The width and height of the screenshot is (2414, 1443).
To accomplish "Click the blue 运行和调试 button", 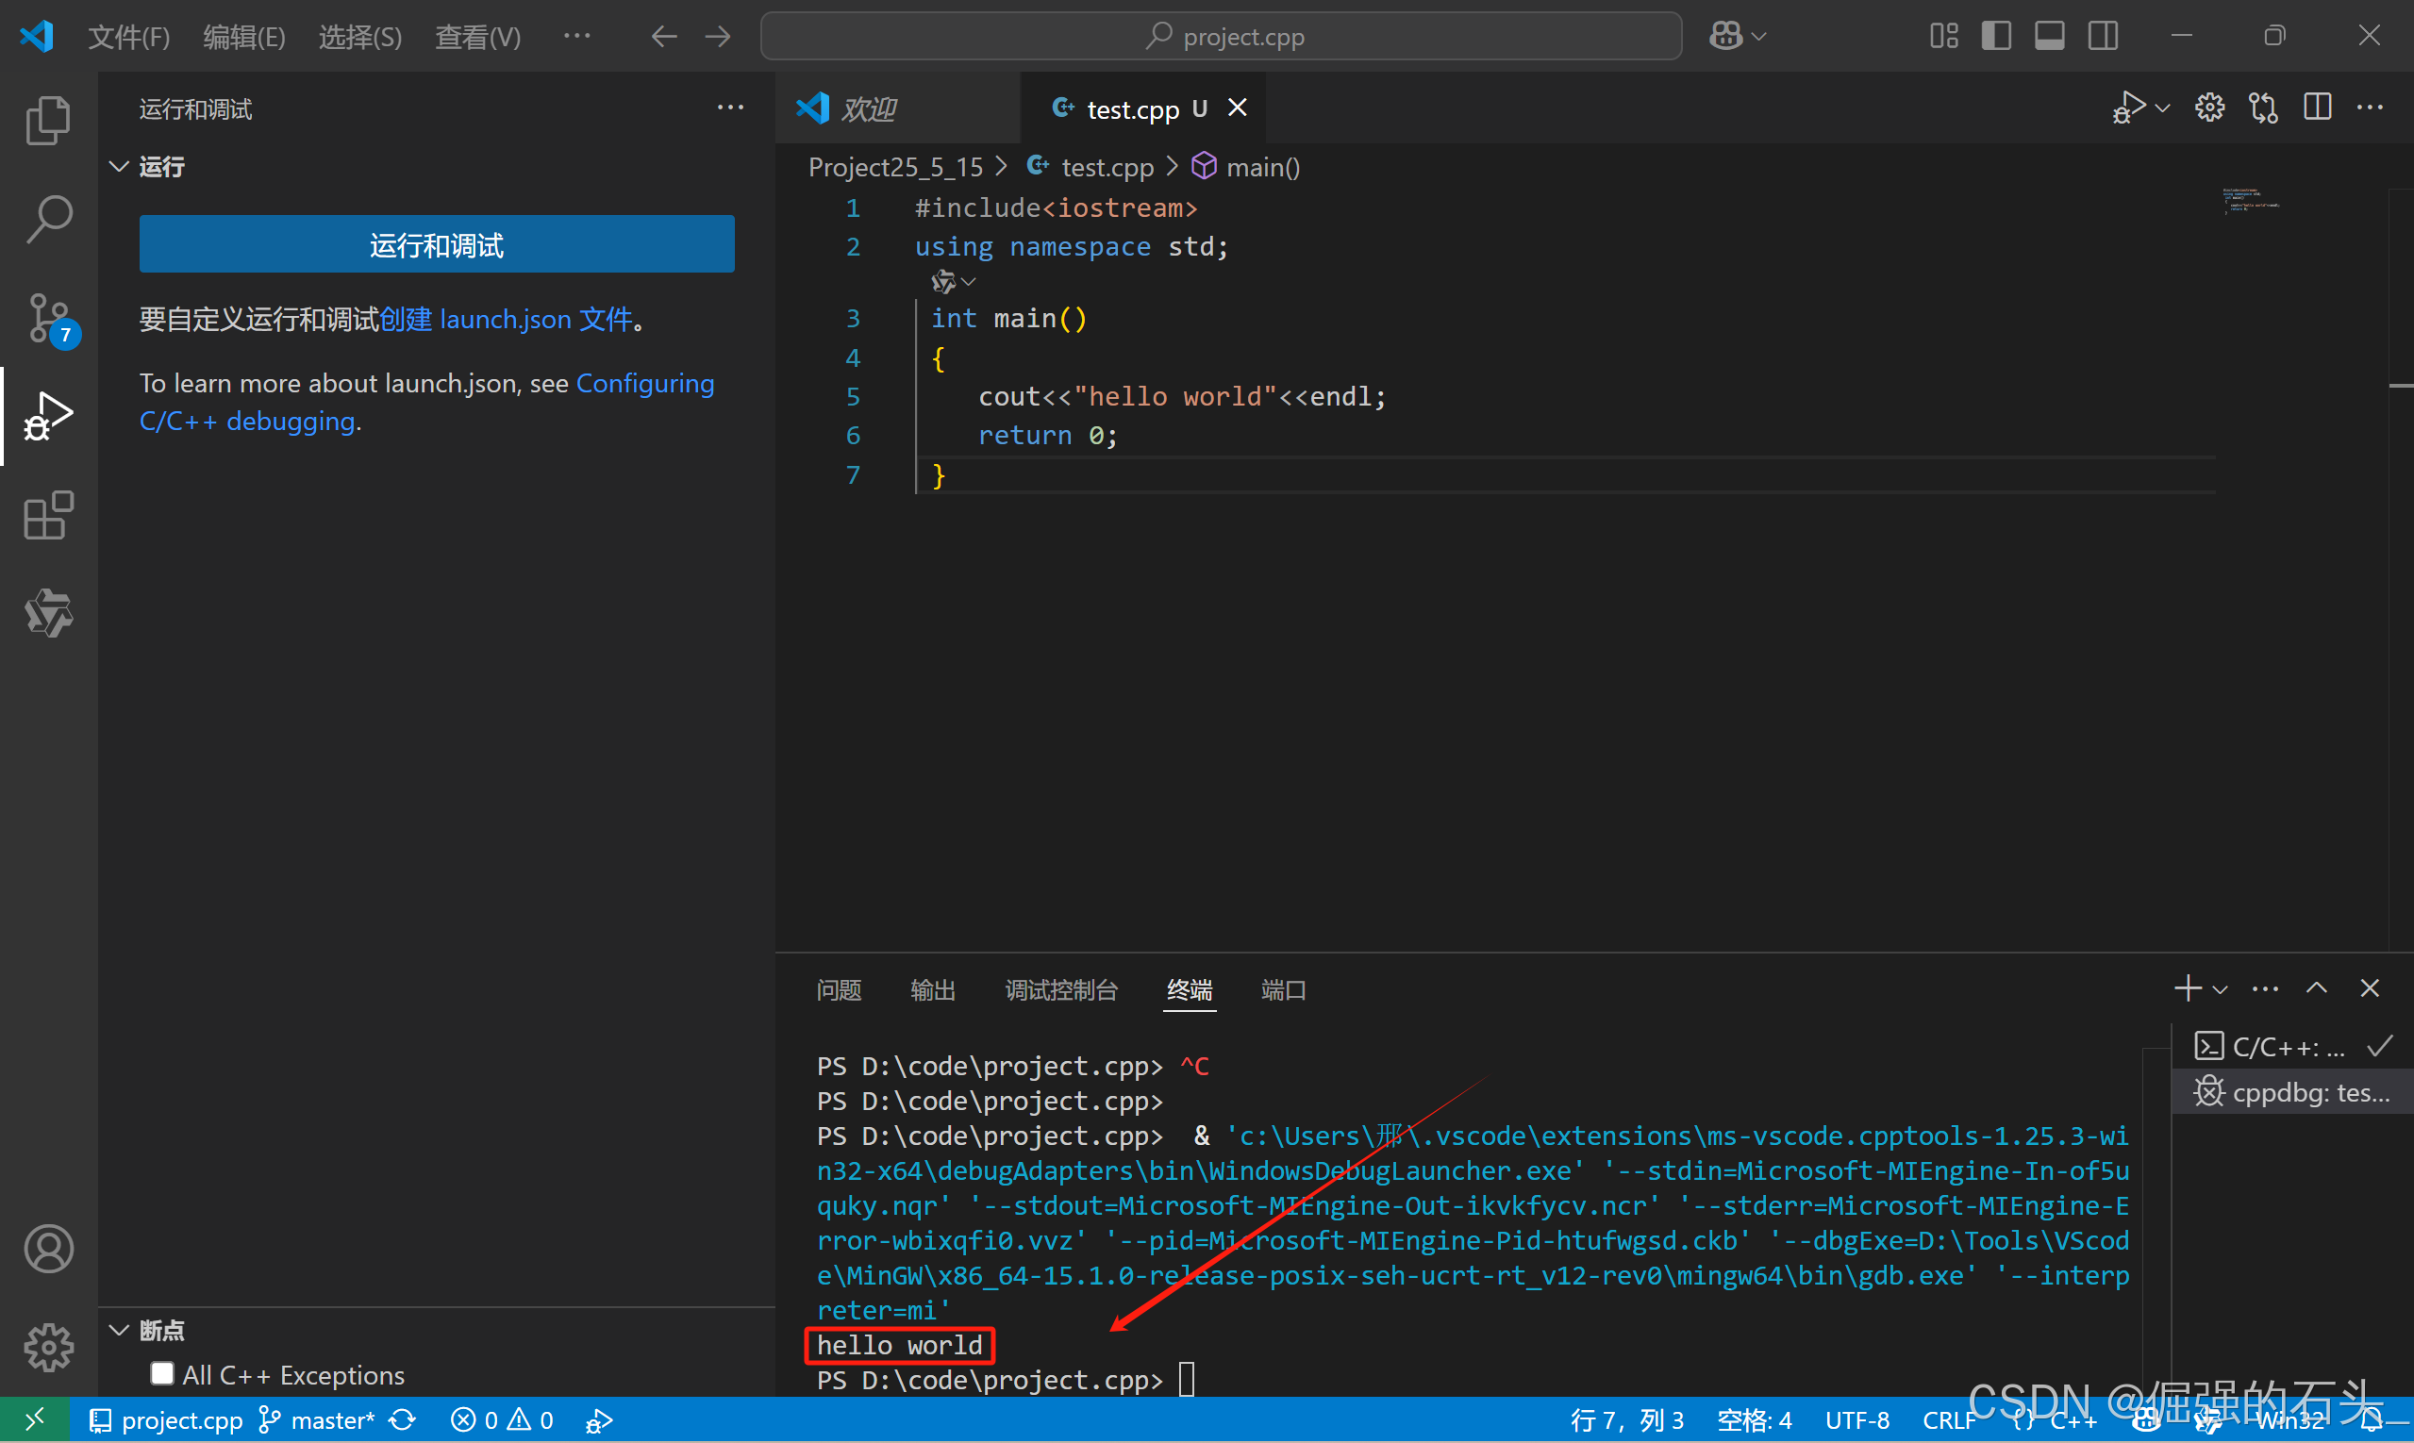I will point(437,244).
